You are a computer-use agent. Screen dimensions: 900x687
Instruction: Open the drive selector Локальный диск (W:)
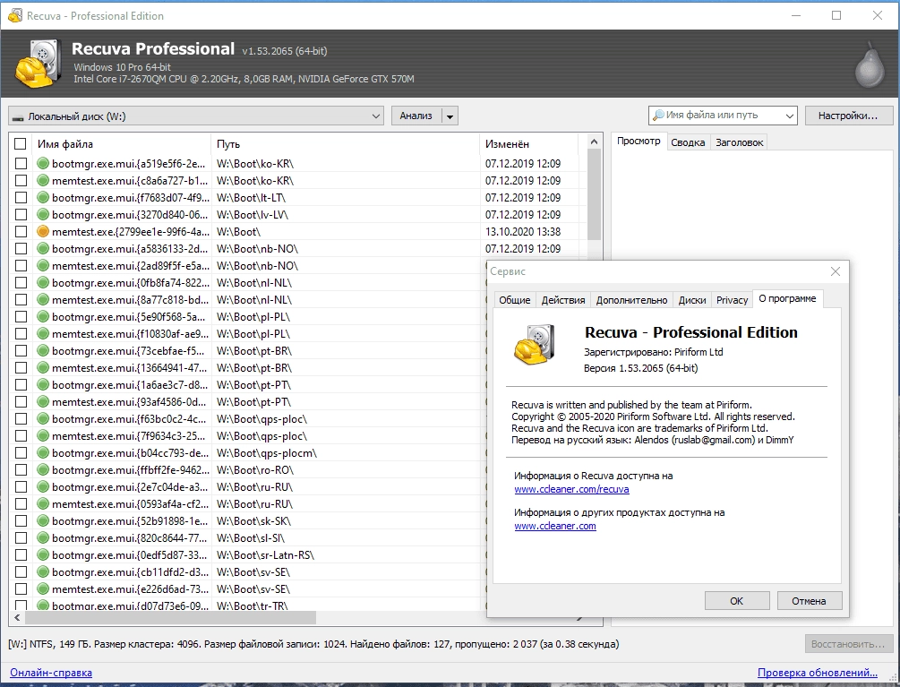pyautogui.click(x=196, y=116)
